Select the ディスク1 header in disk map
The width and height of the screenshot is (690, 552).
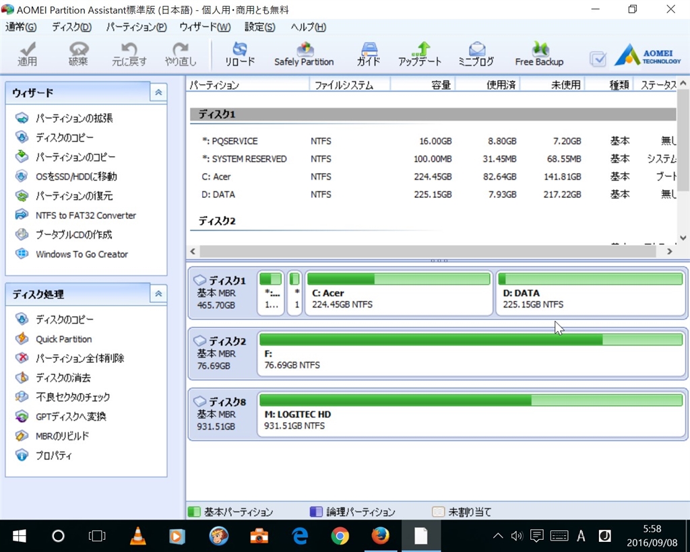point(222,293)
